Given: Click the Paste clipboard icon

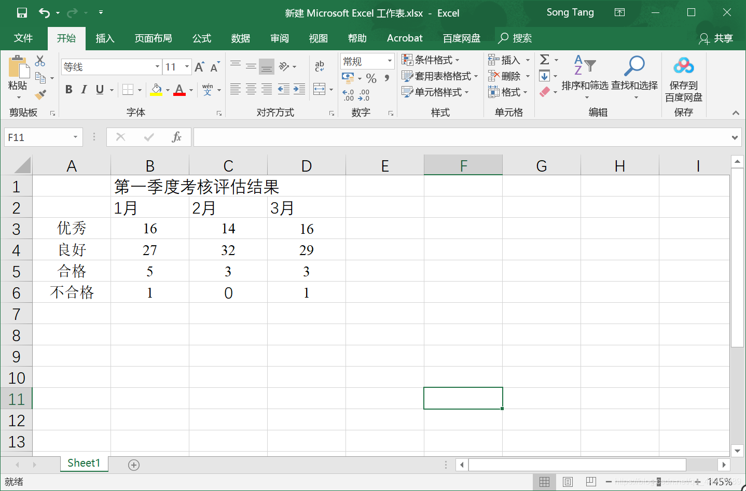Looking at the screenshot, I should [x=18, y=67].
